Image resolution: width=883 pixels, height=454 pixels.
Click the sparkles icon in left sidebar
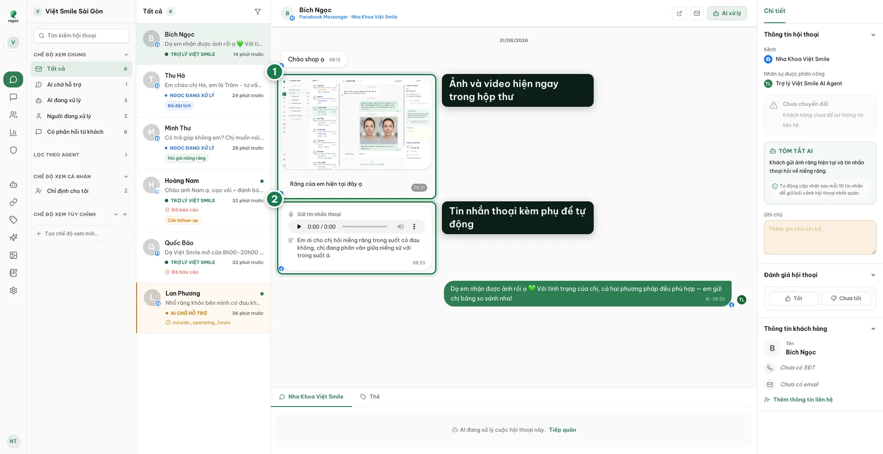point(13,237)
